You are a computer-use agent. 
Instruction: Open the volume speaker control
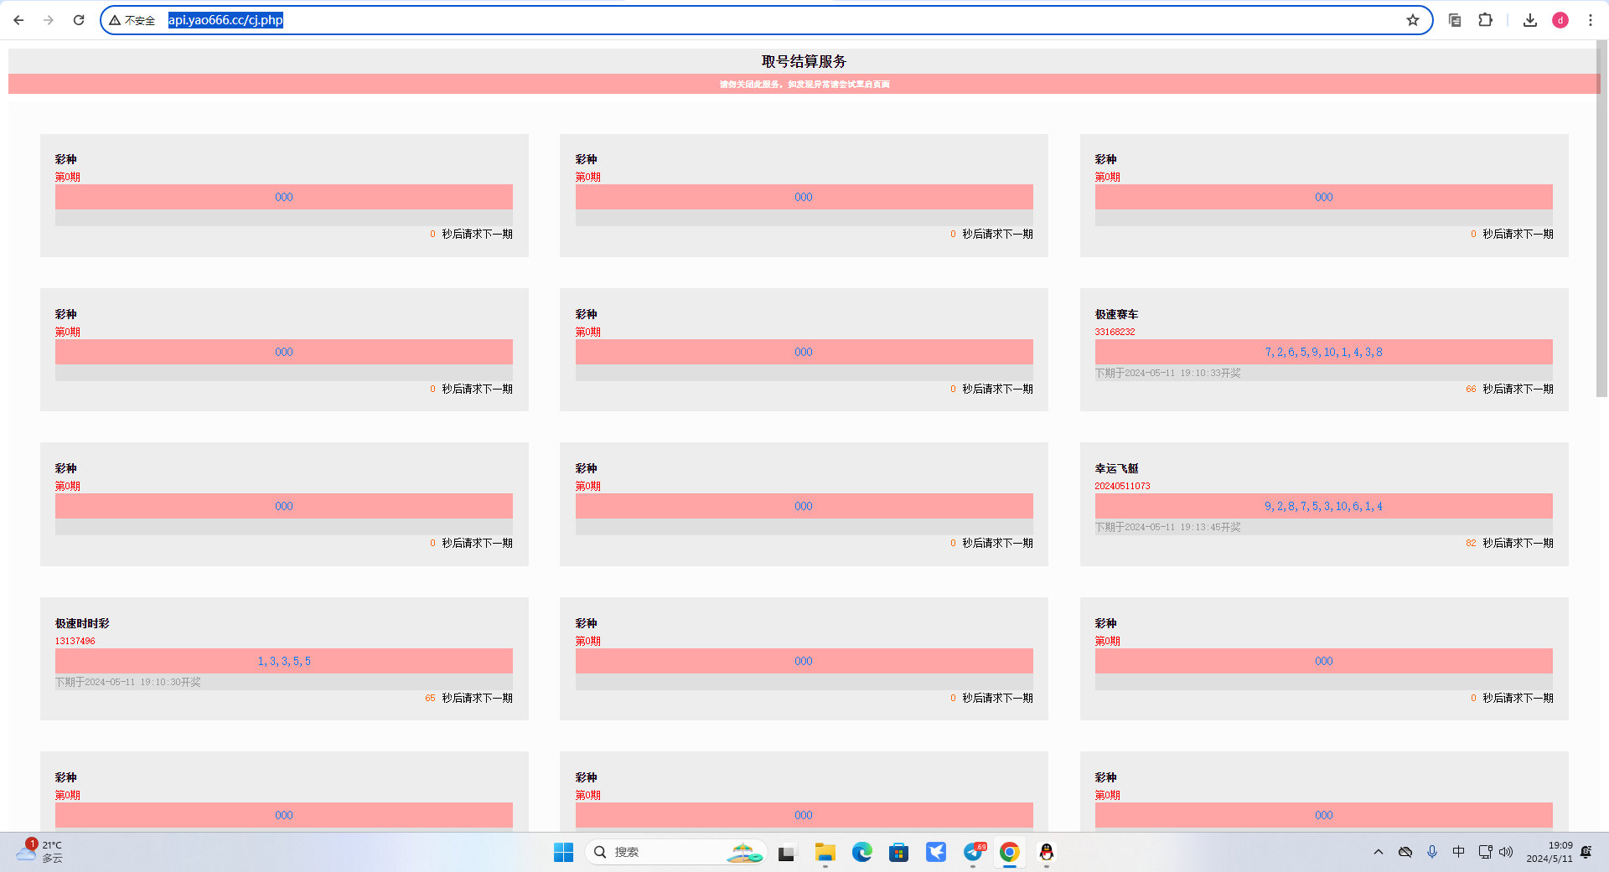[x=1506, y=852]
